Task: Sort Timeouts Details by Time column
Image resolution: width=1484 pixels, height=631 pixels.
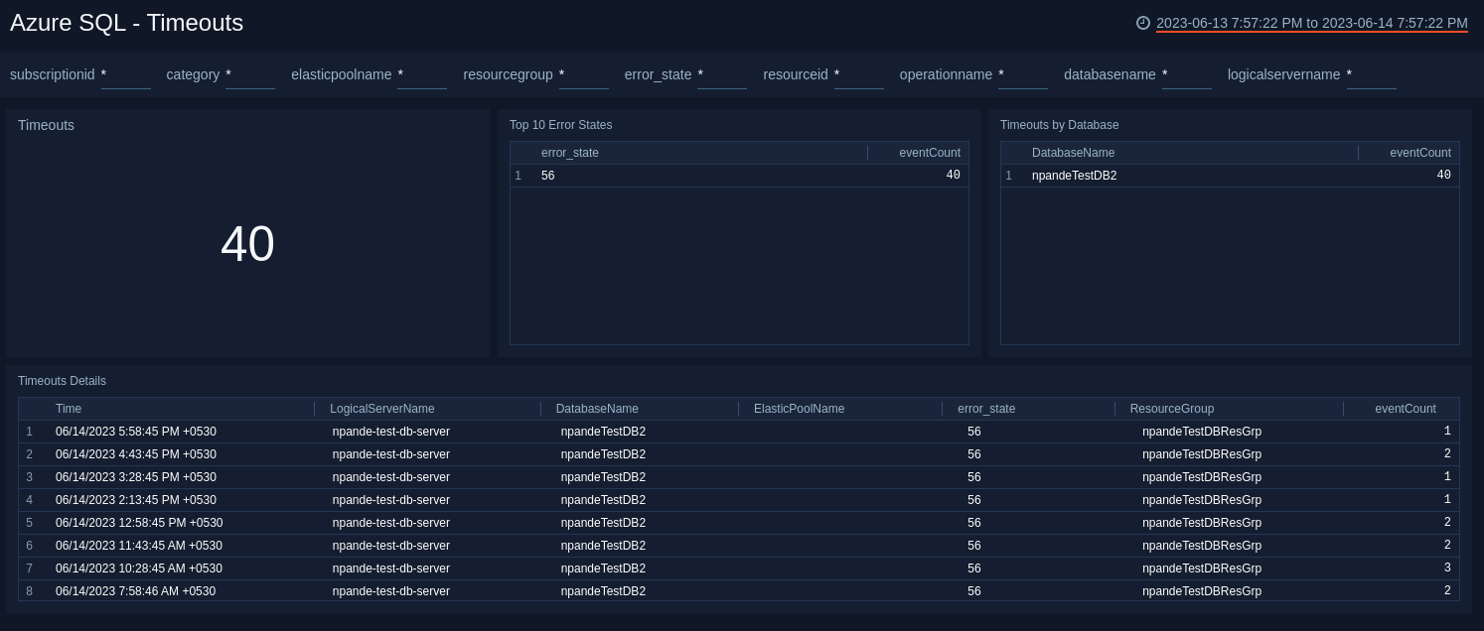Action: point(69,409)
